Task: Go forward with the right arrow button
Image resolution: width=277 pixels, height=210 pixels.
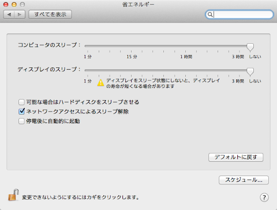Action: [x=20, y=14]
